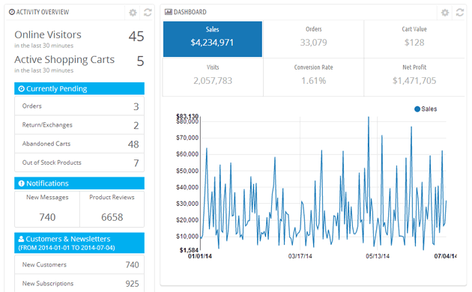472x292 pixels.
Task: Open Product Reviews notifications
Action: [x=112, y=210]
